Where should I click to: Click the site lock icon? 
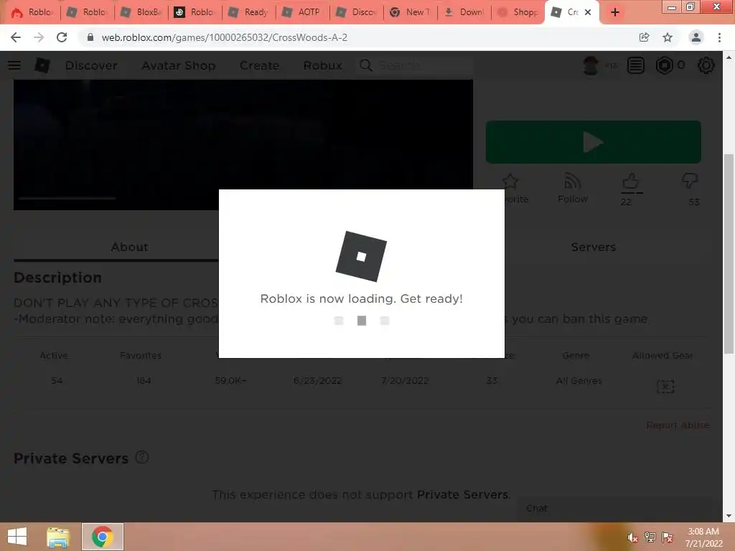(x=90, y=37)
